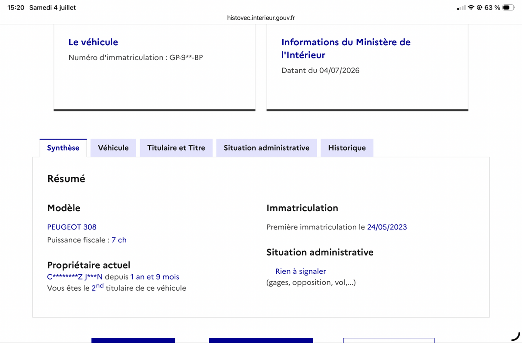Select the Historique tab
Screen dimensions: 522x343
(347, 148)
